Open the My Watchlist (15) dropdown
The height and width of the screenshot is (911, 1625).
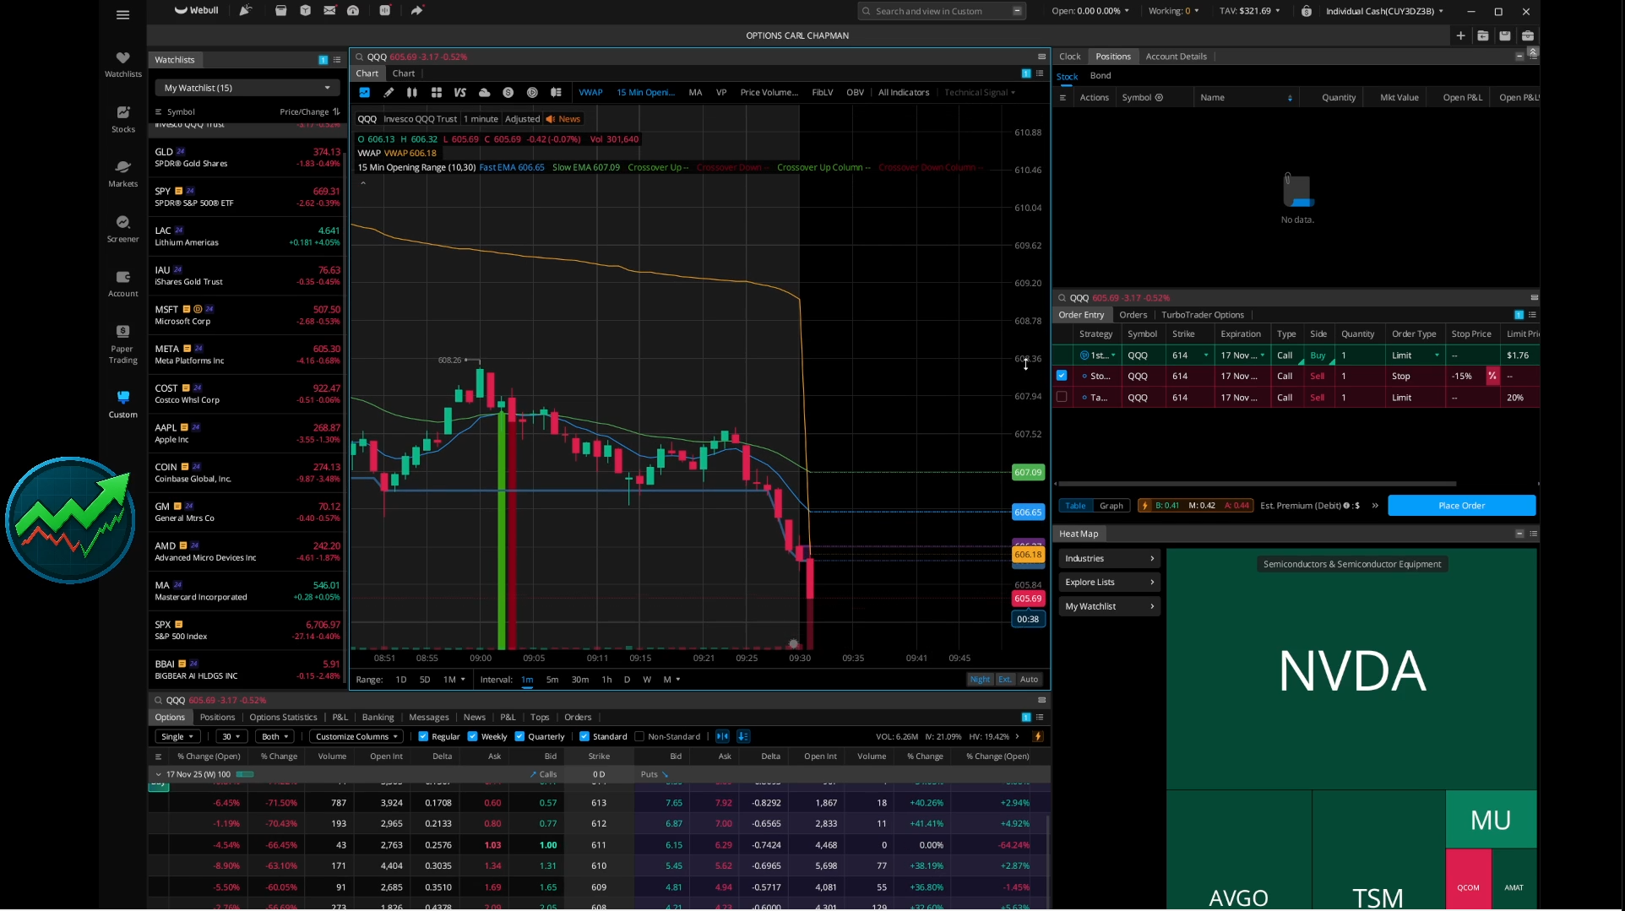(x=247, y=88)
